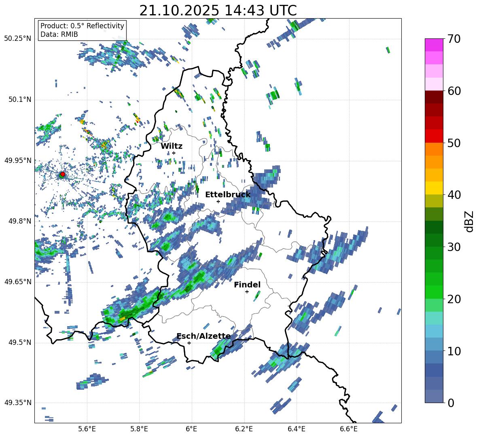Click the Esch/Alzette location cross marker

[189, 343]
